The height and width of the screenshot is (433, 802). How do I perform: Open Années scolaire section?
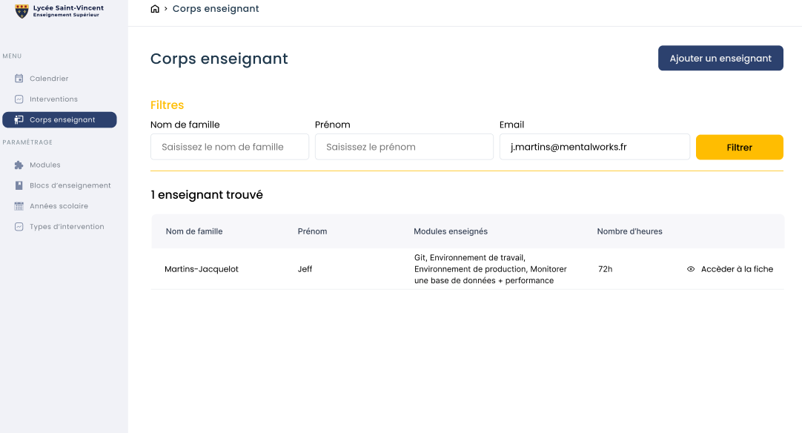pyautogui.click(x=59, y=206)
